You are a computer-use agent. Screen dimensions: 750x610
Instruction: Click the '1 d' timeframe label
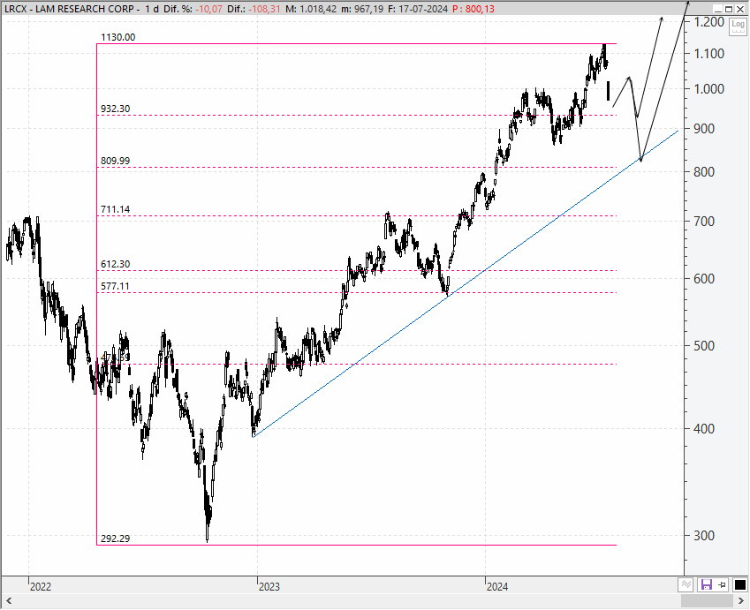[152, 9]
